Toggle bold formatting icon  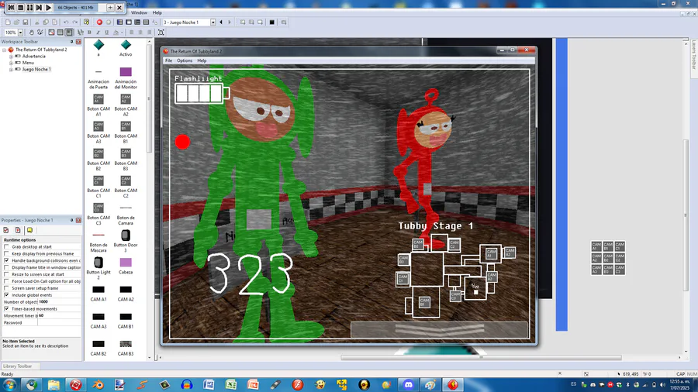pyautogui.click(x=89, y=33)
